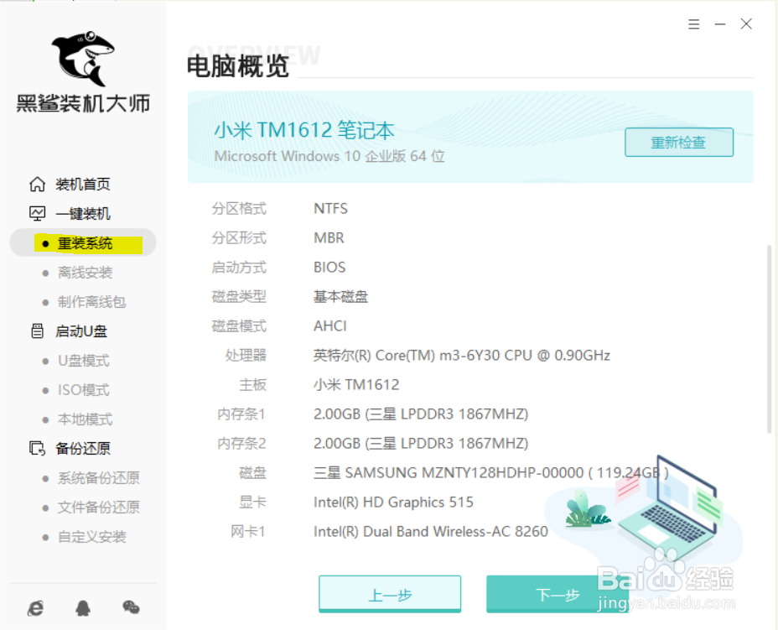Screen dimensions: 778x630
Task: Click the vertical scrollbar on right
Action: tap(769, 339)
